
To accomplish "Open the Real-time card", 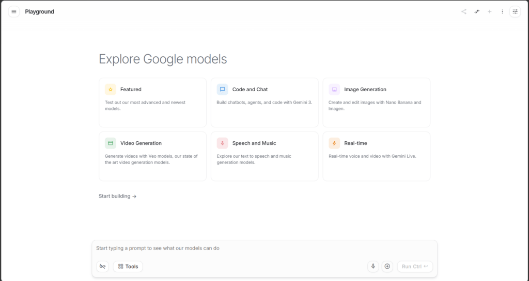I will (377, 157).
